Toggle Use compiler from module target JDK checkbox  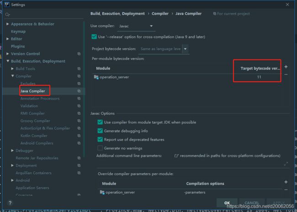[x=100, y=122]
